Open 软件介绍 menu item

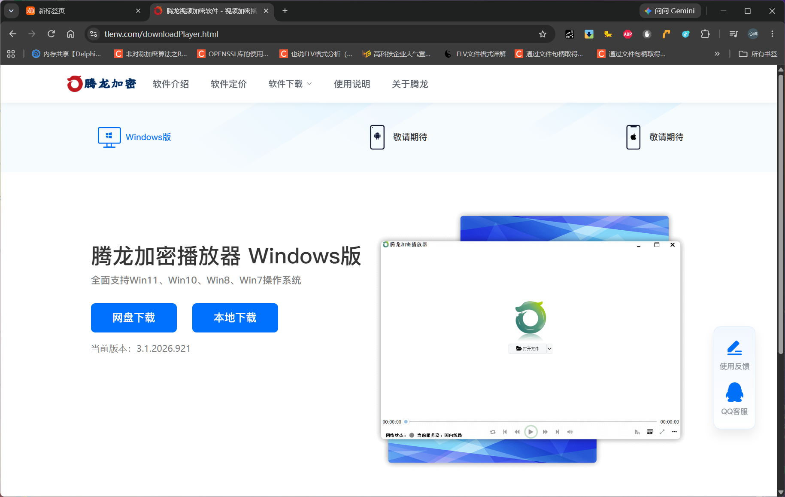(171, 84)
